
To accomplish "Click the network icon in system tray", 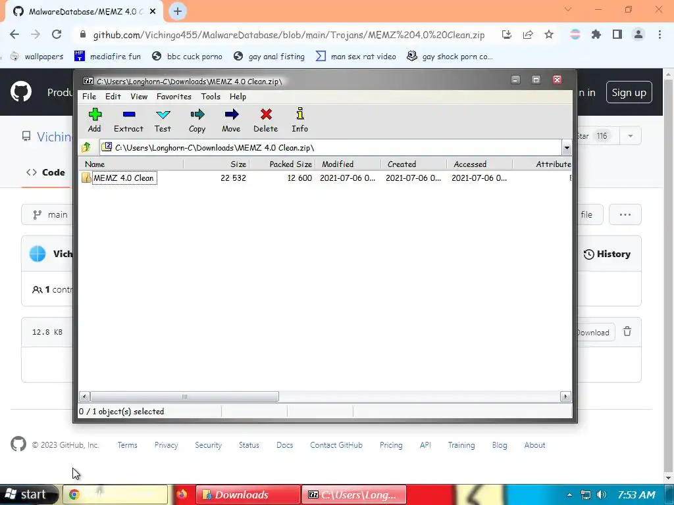I will [585, 494].
